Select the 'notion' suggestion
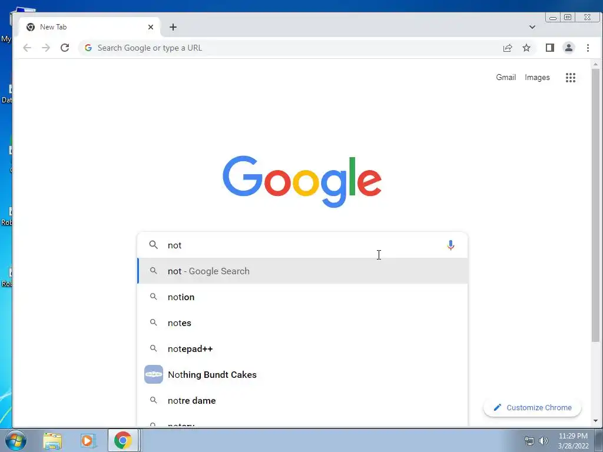 (x=302, y=297)
